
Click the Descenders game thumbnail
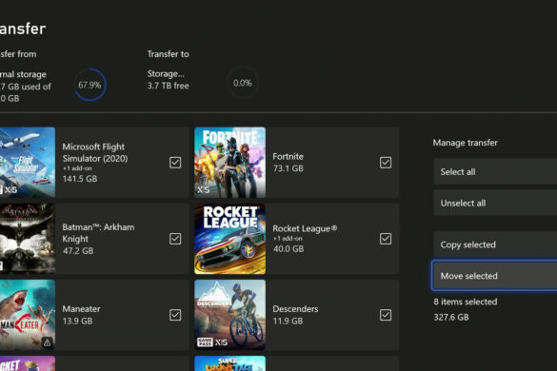tap(229, 315)
